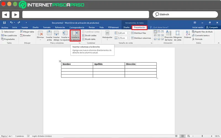
Task: Click Distribuir filas
Action: pos(139,33)
